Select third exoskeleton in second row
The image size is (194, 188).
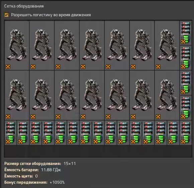[67, 95]
